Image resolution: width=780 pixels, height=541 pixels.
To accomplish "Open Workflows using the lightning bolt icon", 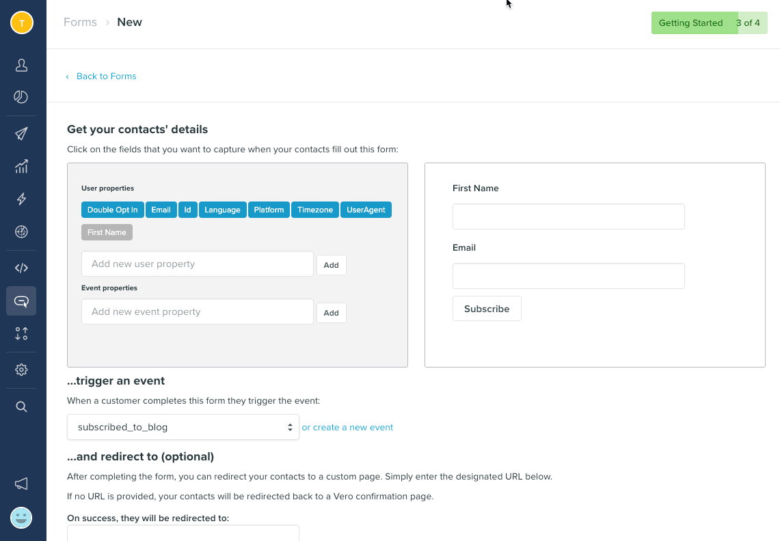I will coord(21,199).
